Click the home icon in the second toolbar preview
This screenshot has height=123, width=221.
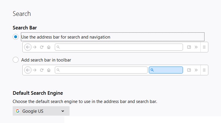point(49,70)
